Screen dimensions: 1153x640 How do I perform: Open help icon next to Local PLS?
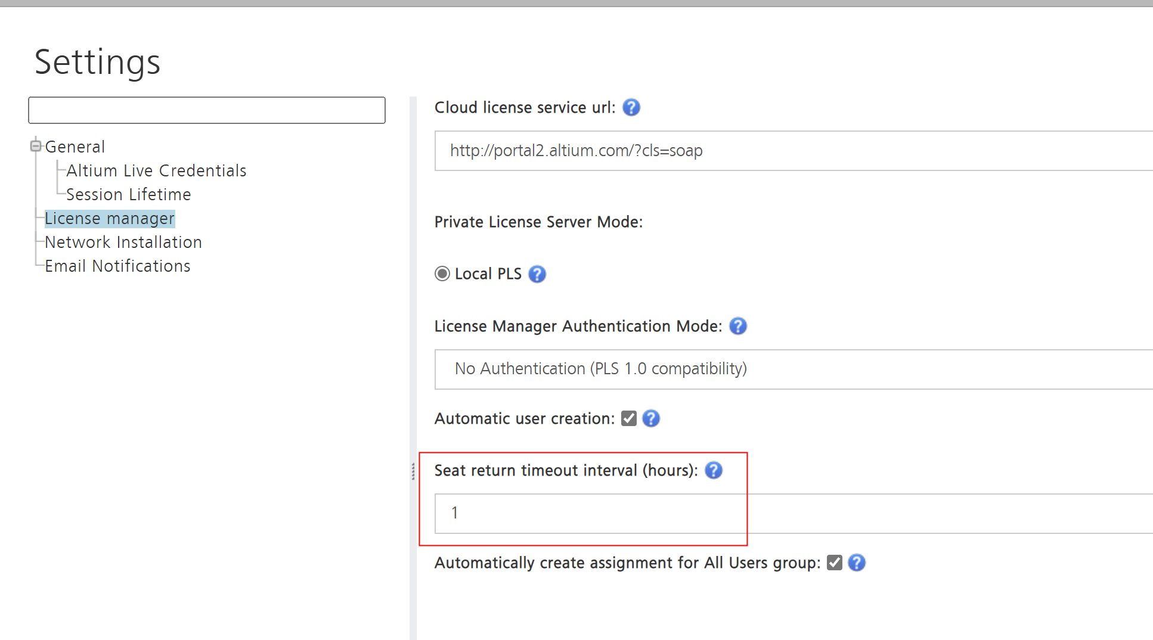click(537, 274)
